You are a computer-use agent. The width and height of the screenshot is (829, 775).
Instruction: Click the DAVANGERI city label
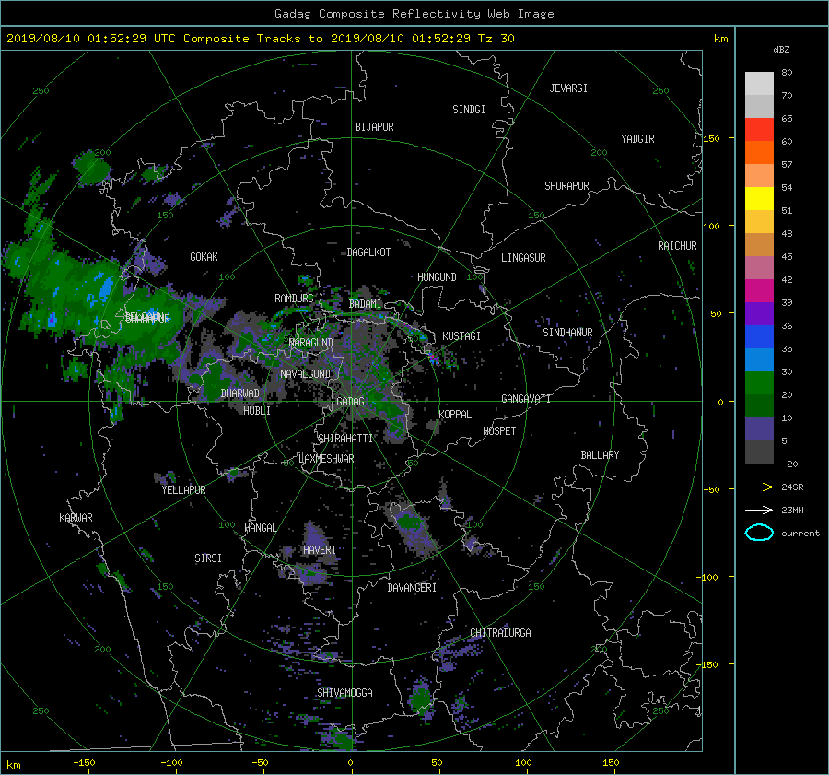(412, 587)
